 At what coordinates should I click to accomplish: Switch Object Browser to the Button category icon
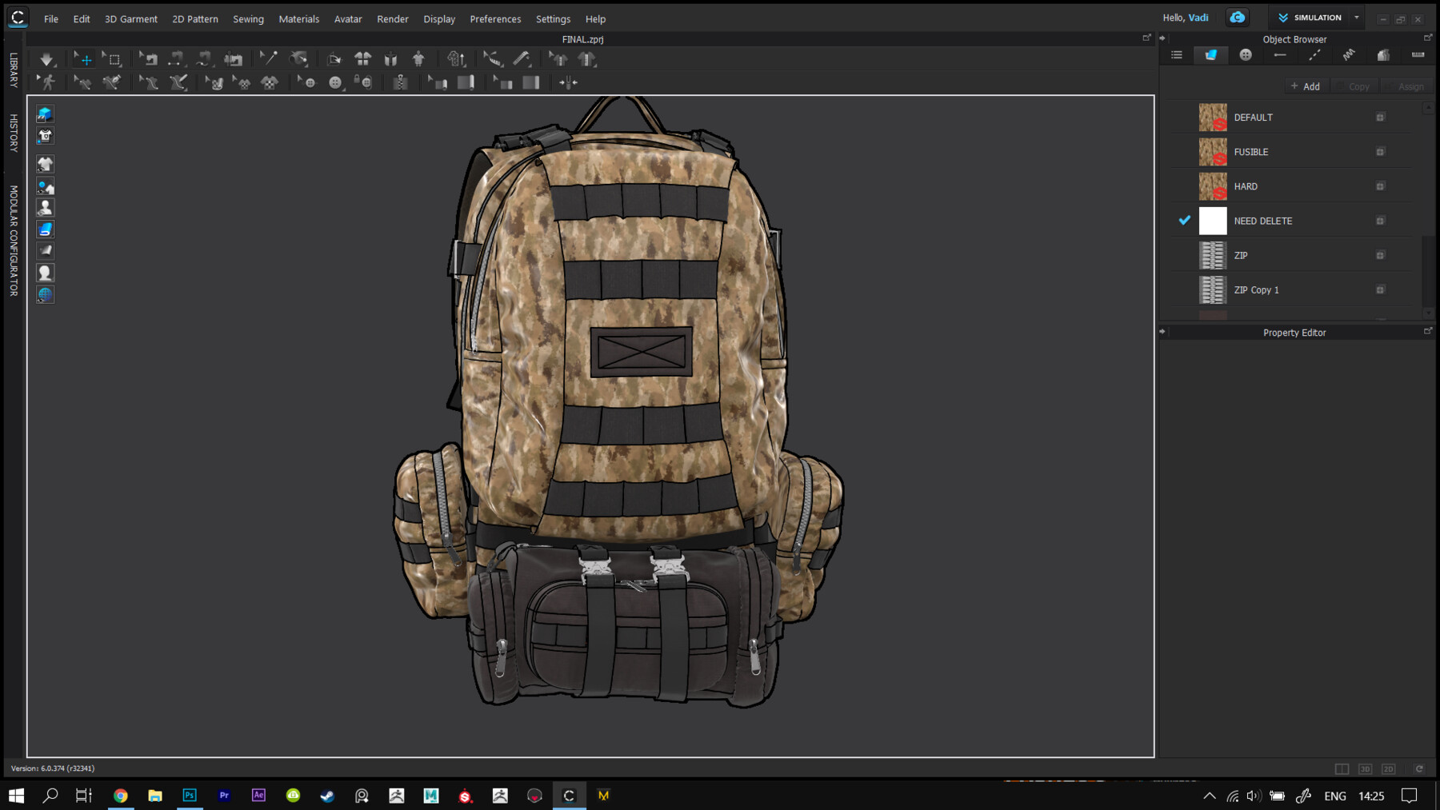pyautogui.click(x=1245, y=54)
